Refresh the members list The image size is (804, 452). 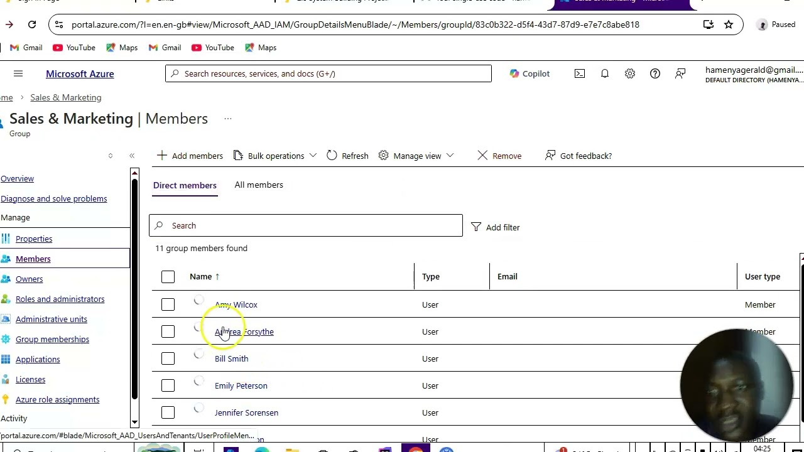pyautogui.click(x=347, y=156)
